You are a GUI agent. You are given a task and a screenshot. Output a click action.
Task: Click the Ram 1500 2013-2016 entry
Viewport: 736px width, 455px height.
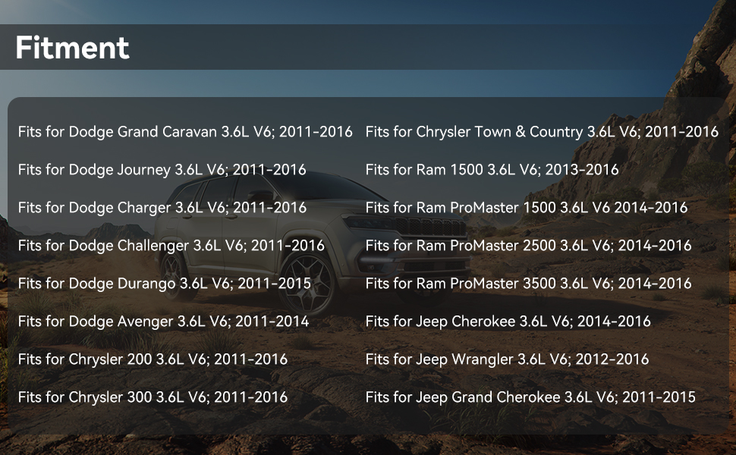tap(492, 170)
